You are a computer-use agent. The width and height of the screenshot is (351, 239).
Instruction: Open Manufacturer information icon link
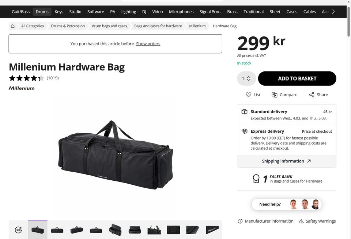pyautogui.click(x=240, y=221)
